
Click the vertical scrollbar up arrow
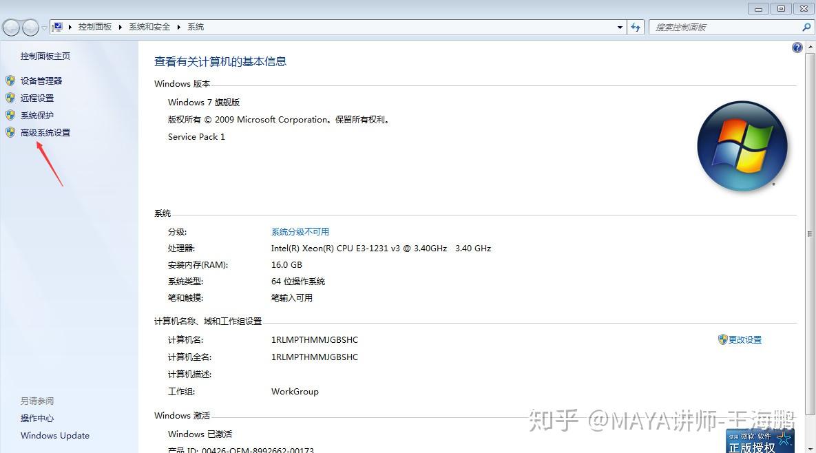pyautogui.click(x=810, y=47)
